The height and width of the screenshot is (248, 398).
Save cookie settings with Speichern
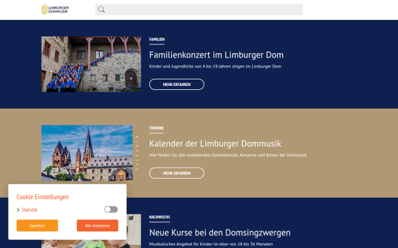(x=37, y=226)
